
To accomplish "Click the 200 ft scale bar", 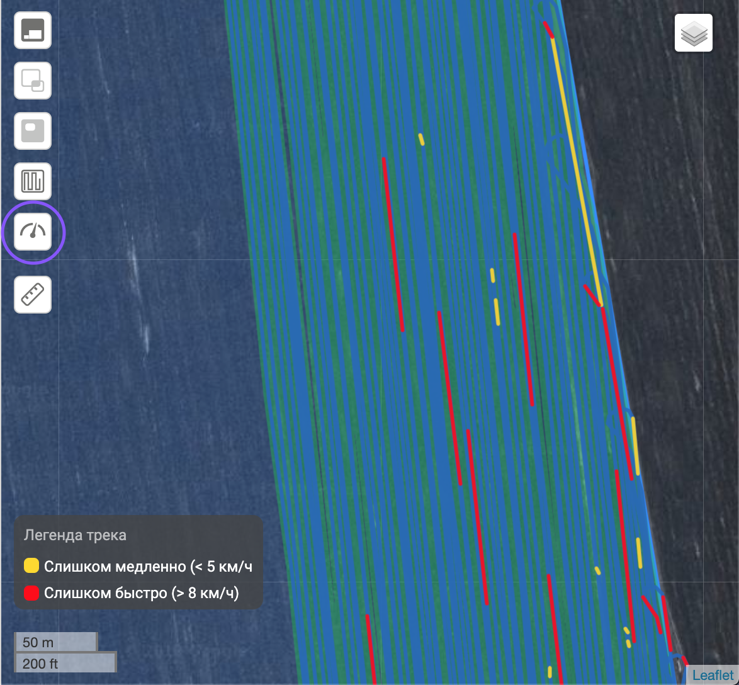I will [x=65, y=663].
